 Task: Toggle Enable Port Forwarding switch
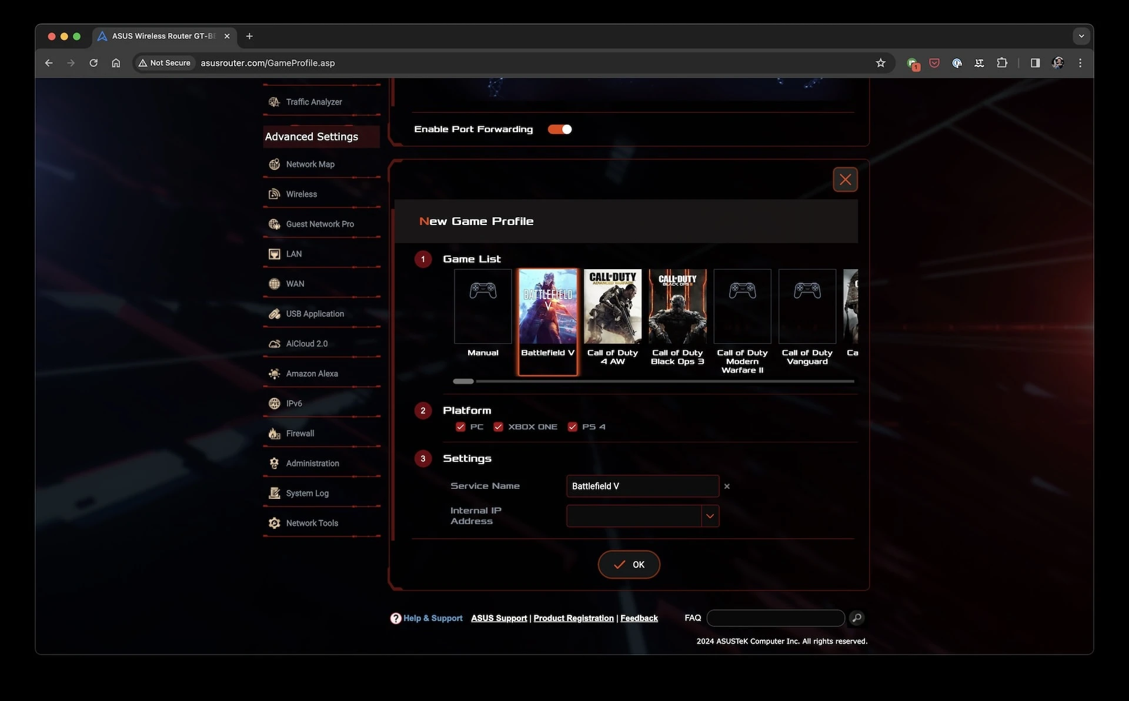560,129
